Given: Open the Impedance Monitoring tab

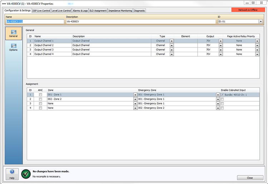Looking at the screenshot, I should coord(120,11).
